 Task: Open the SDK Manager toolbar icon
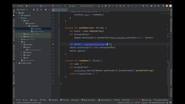159,6
